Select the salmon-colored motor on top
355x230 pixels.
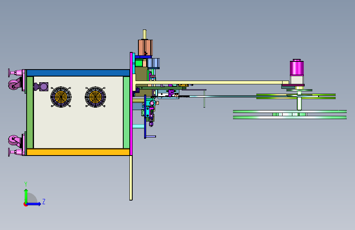pos(145,47)
